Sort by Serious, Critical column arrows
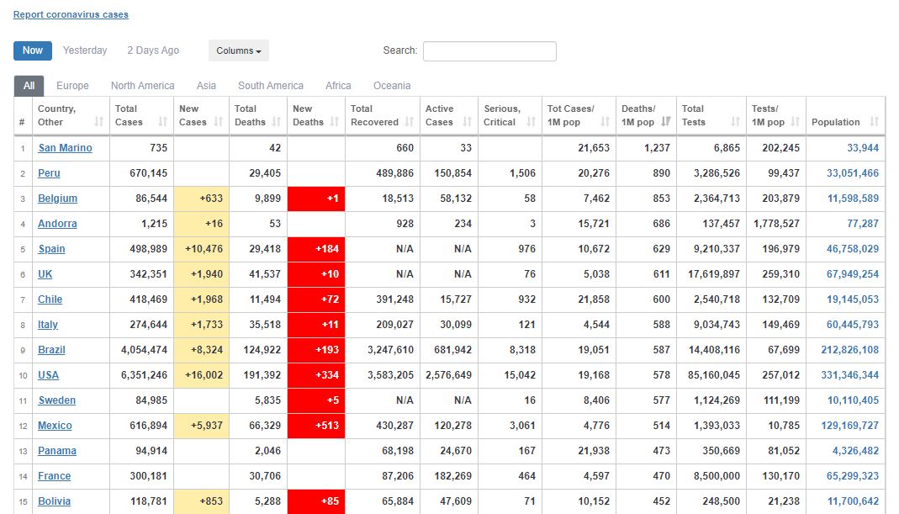Viewport: 899px width, 514px height. pos(531,122)
